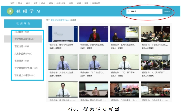Open the 资源地图 menu item

[96, 3]
